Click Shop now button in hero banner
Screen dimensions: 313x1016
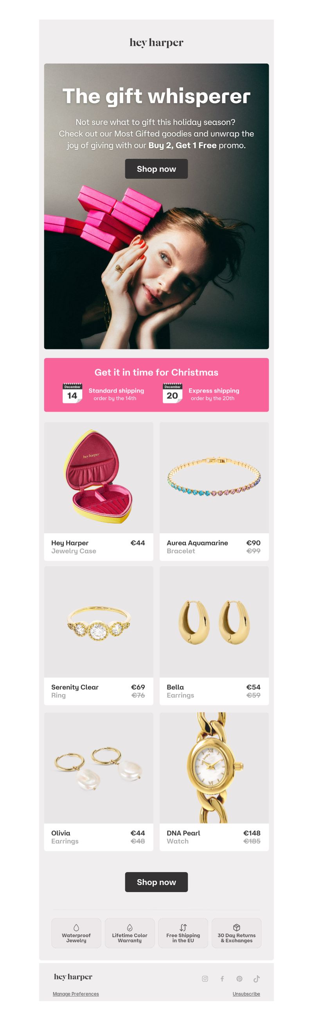pos(156,169)
